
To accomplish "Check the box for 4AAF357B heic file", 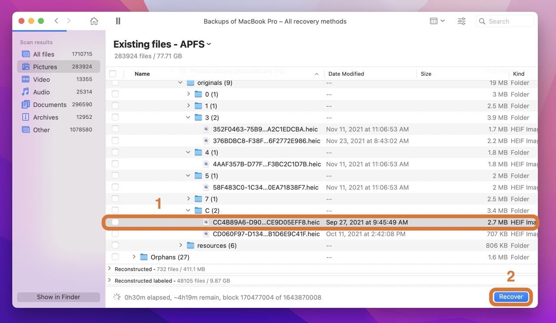I will point(115,164).
